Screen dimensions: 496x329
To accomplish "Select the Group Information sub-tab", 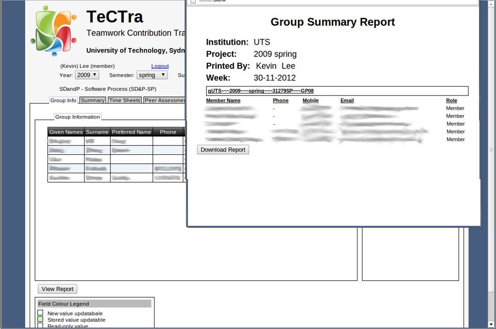I will tap(77, 117).
